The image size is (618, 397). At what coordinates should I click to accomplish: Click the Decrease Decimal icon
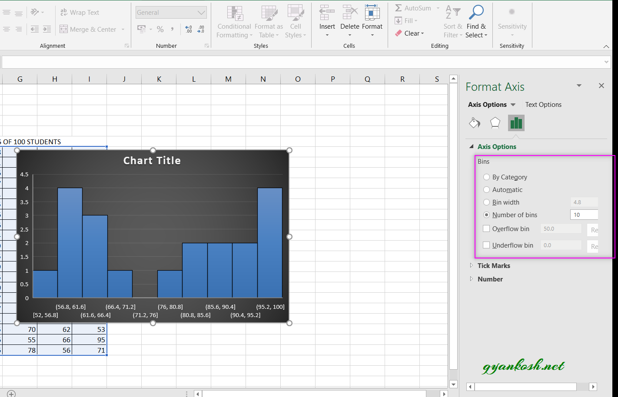click(201, 29)
